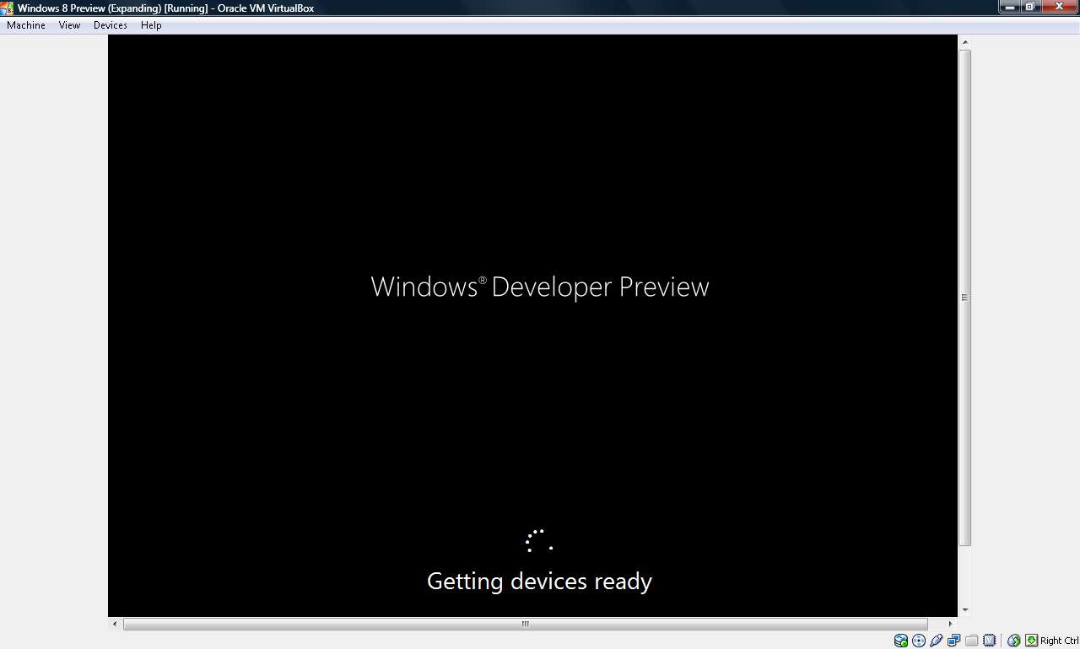
Task: Open the Help menu
Action: 151,25
